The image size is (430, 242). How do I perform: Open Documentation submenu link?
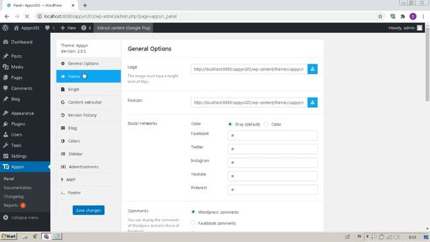[17, 188]
